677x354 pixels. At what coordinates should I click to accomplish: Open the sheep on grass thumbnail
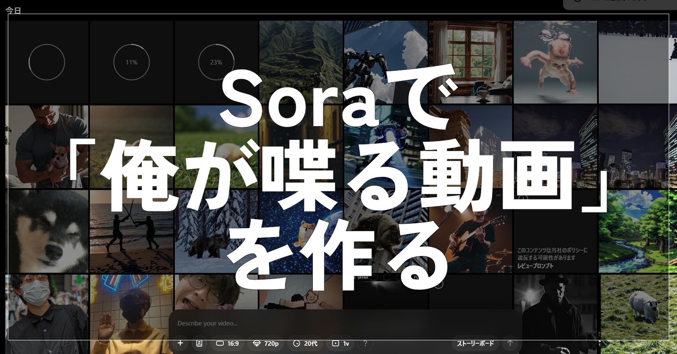(x=638, y=310)
